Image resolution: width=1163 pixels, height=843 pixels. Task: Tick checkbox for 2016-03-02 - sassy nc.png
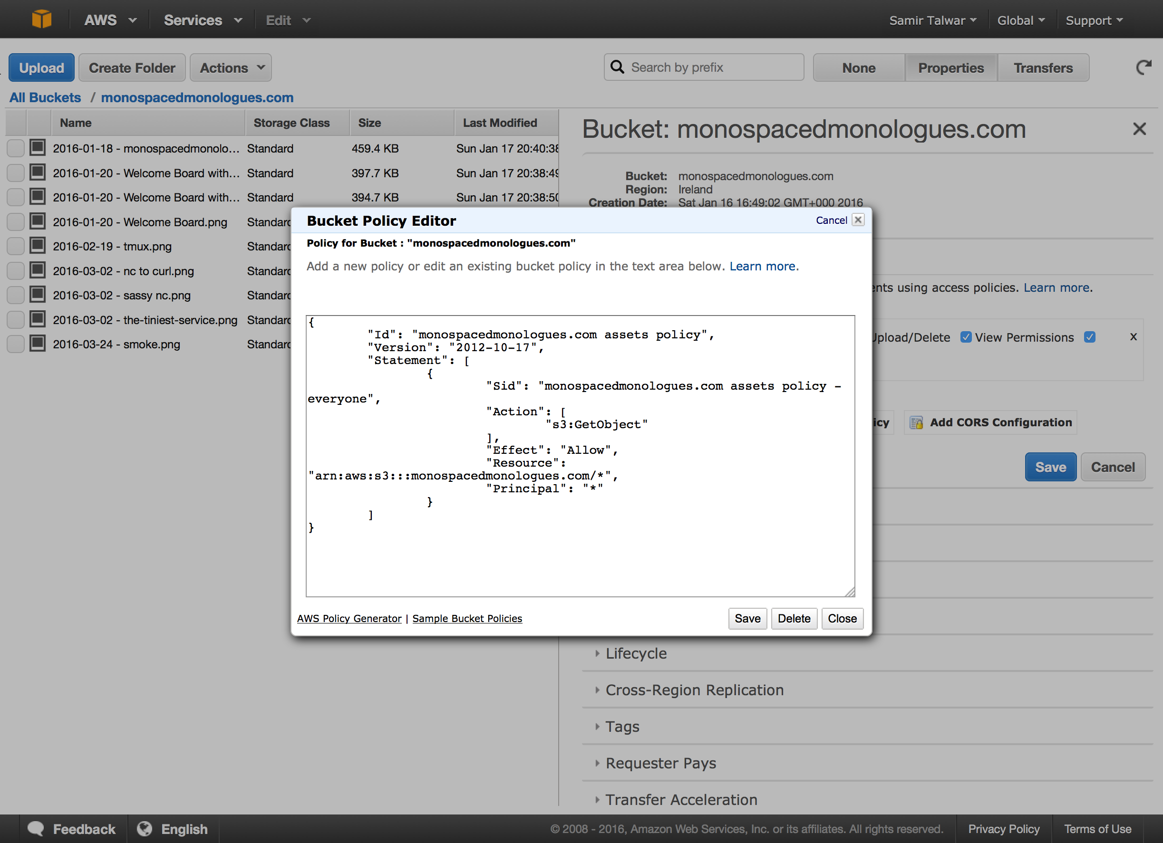pos(15,295)
